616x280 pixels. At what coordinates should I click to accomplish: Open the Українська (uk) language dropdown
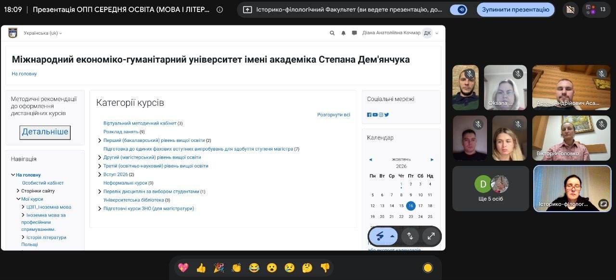click(x=43, y=33)
